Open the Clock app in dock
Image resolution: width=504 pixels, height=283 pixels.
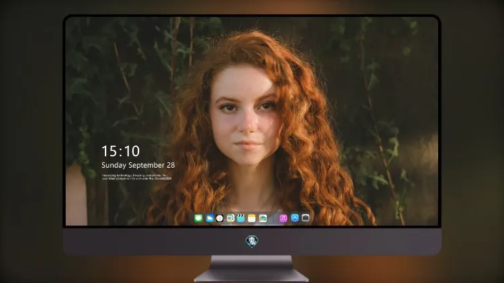coord(220,218)
